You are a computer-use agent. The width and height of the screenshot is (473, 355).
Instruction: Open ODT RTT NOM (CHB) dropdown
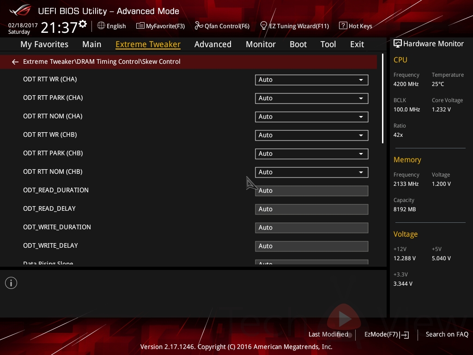pos(312,172)
